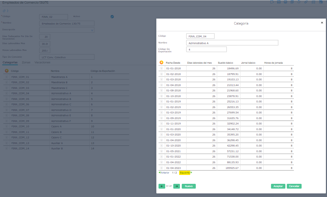This screenshot has height=197, width=327.
Task: Click the orange add-row plus icon in Categoría
Action: [x=161, y=63]
